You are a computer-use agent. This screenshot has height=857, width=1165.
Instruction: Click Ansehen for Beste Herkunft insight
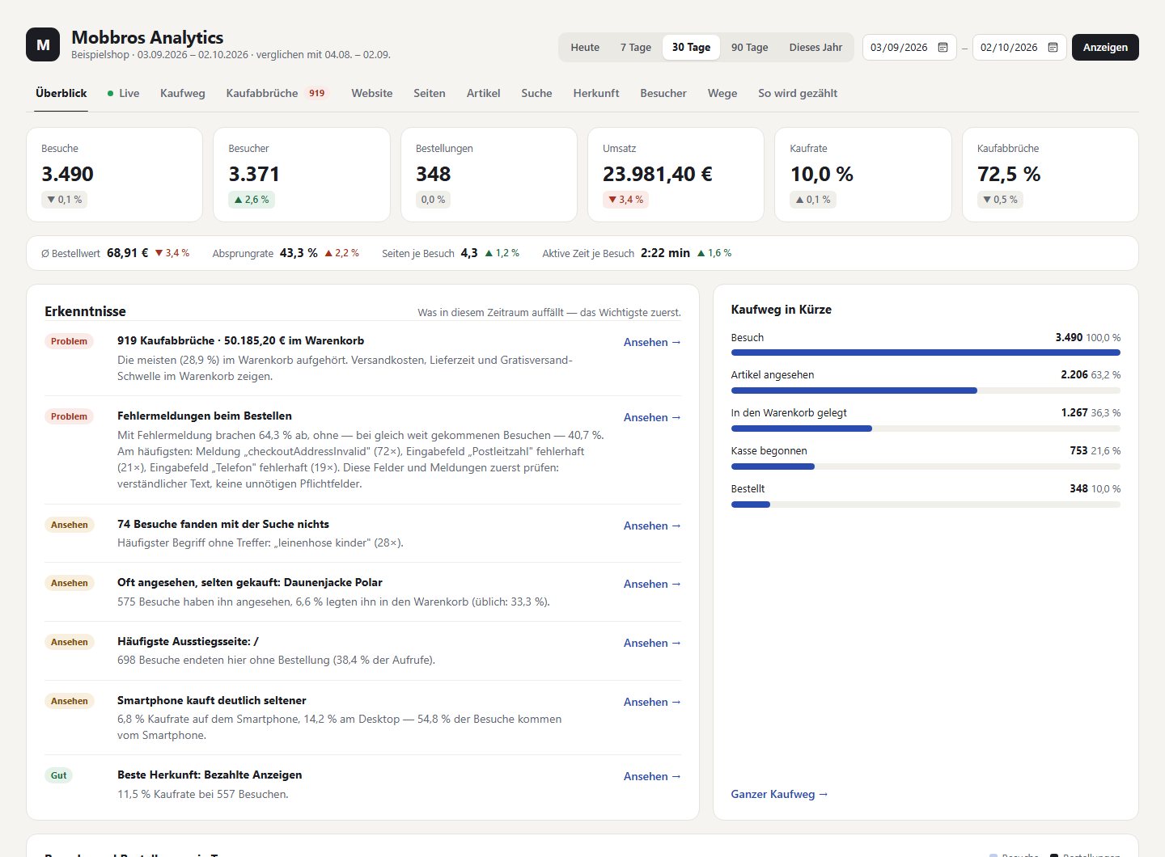[652, 776]
